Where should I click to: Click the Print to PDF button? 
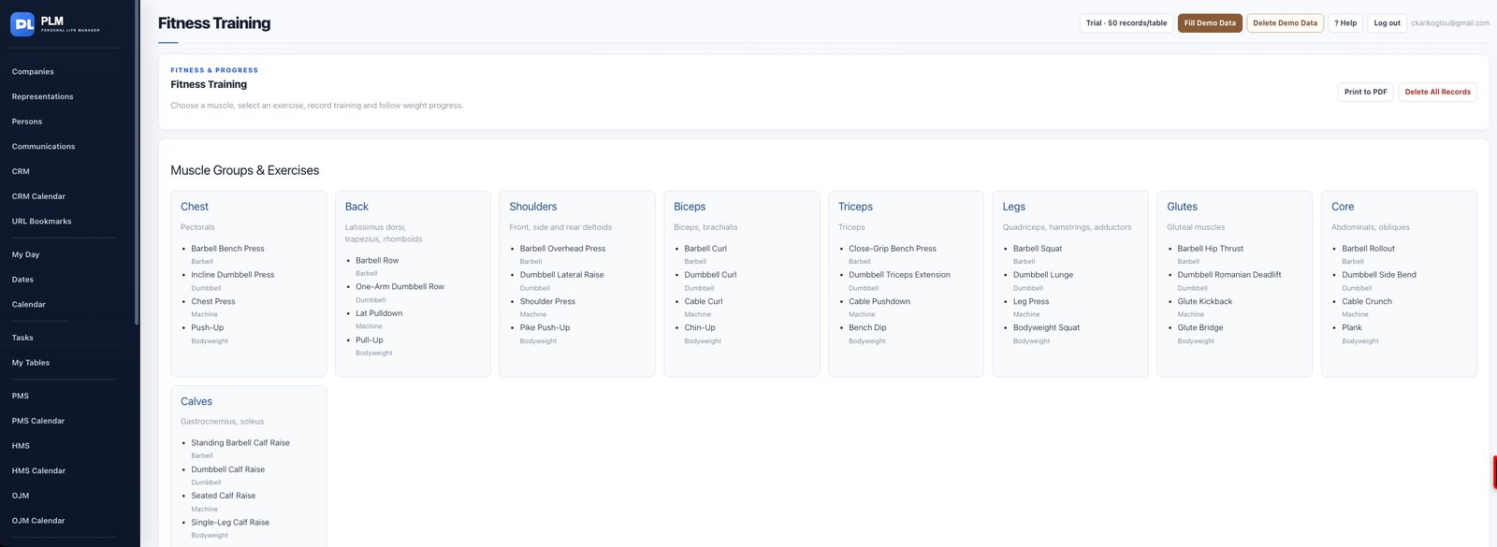[1365, 92]
